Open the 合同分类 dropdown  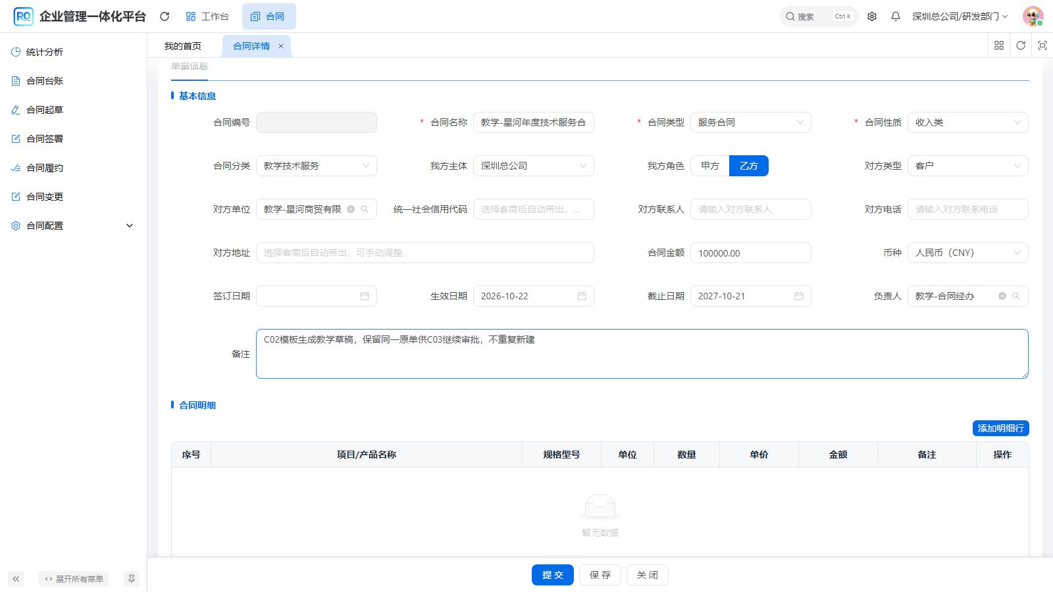(x=317, y=166)
